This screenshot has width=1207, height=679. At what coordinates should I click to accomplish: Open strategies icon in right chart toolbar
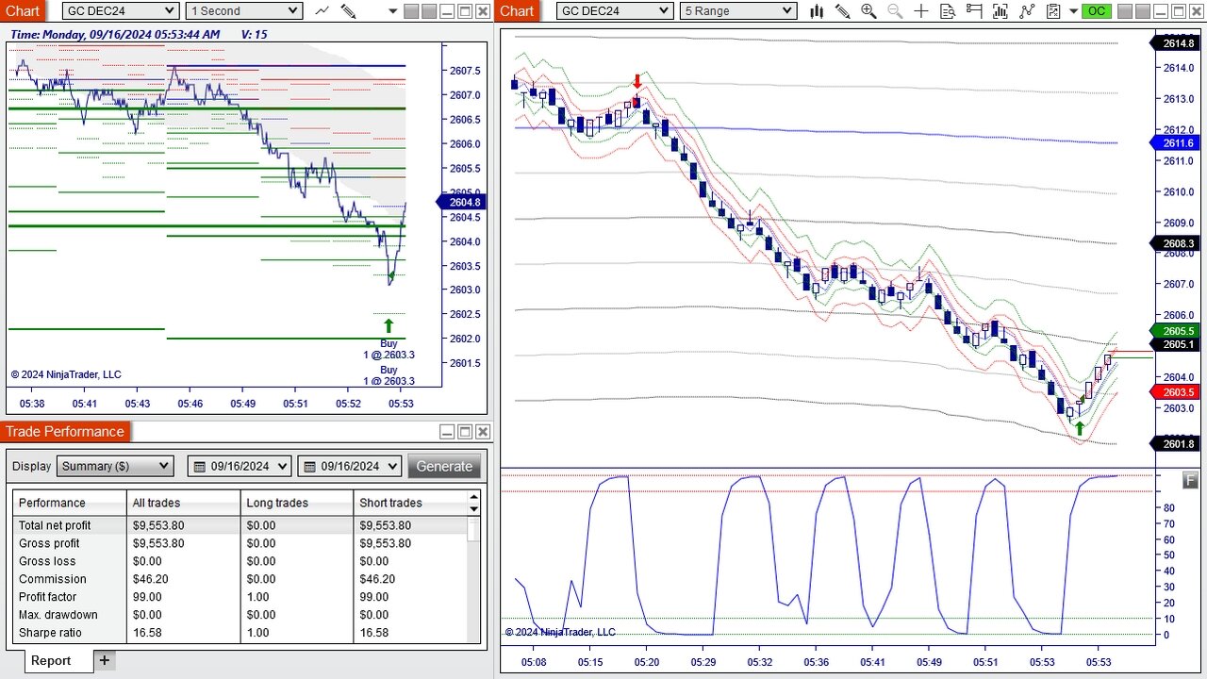[1027, 11]
